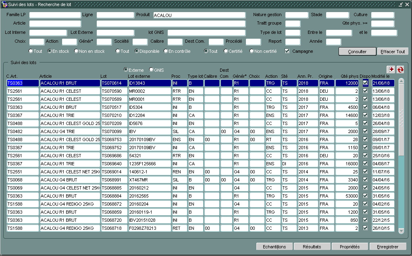Click the Calibre filter input field
This screenshot has height=256, width=412.
point(175,42)
